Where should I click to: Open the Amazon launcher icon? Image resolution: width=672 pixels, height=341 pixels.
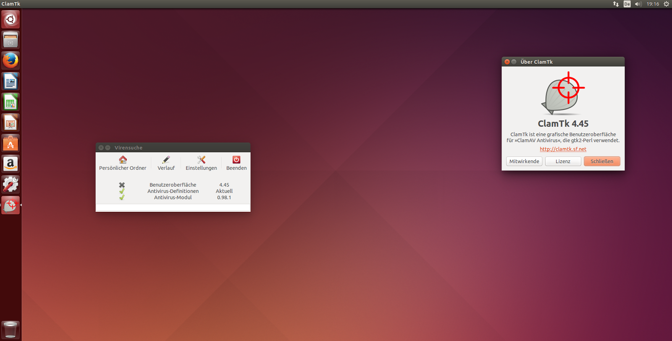pos(10,164)
